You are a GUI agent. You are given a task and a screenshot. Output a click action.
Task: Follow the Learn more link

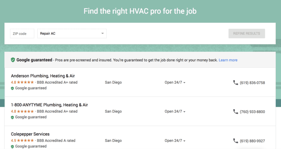point(228,60)
